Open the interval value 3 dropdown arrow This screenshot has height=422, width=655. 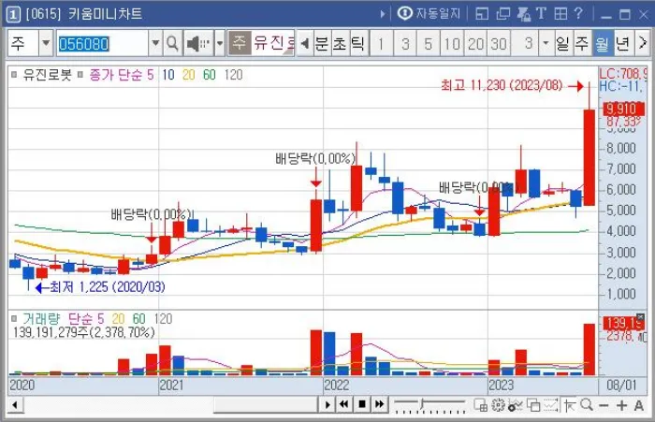(x=546, y=43)
